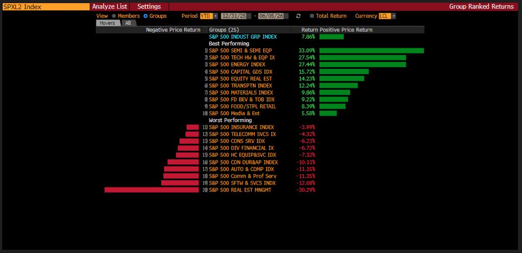Viewport: 522px width, 253px height.
Task: Select the Groups view radio button
Action: pyautogui.click(x=145, y=16)
